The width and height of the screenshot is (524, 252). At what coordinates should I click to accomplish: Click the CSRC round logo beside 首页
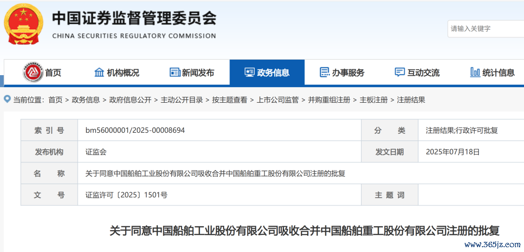point(33,72)
